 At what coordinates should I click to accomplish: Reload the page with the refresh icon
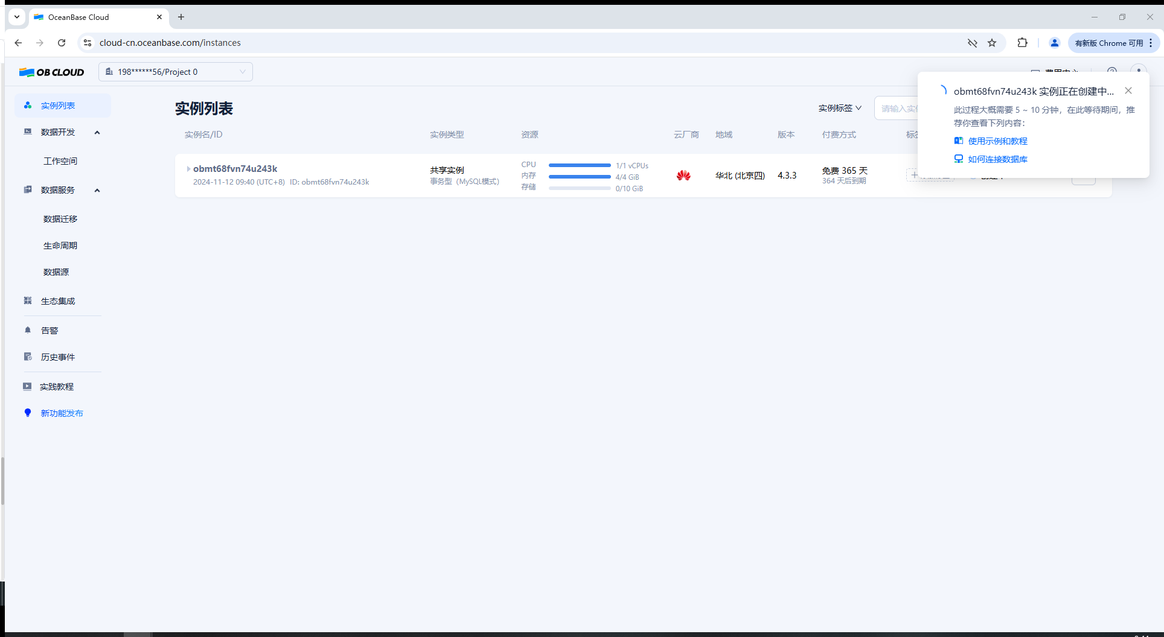pos(62,43)
